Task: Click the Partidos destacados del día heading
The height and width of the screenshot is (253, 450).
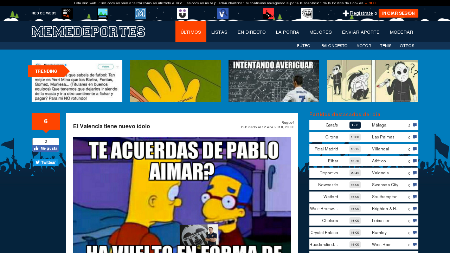Action: (345, 114)
